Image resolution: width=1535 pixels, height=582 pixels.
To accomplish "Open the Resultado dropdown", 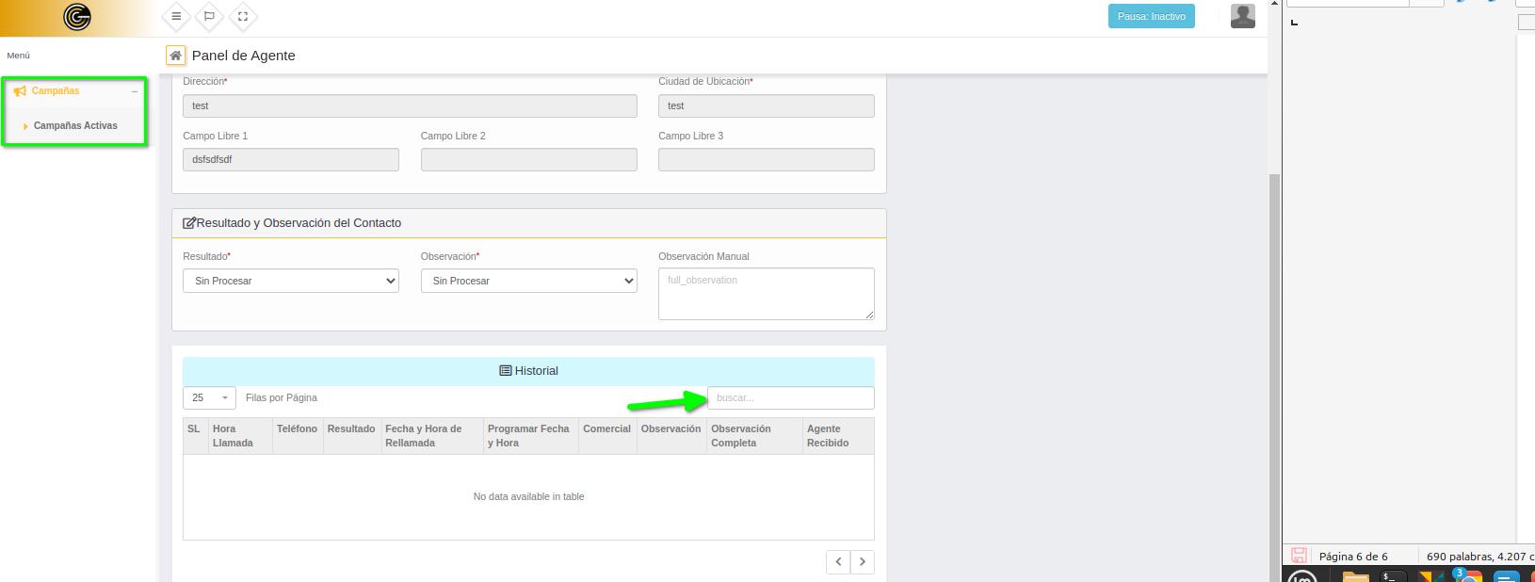I will pos(290,281).
